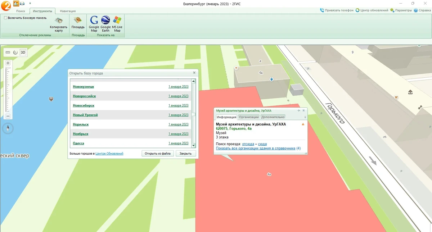
Task: Click the fountain marker right of cafe
Action: [410, 92]
